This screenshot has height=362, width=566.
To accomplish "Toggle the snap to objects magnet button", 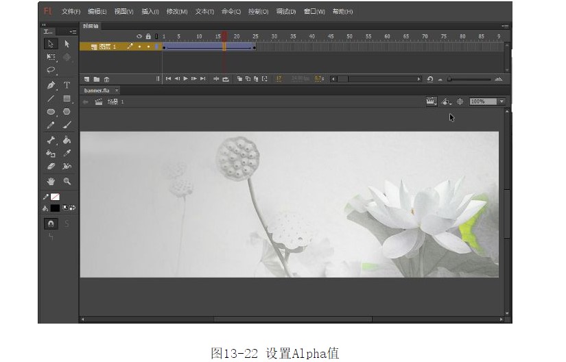I will pyautogui.click(x=51, y=224).
